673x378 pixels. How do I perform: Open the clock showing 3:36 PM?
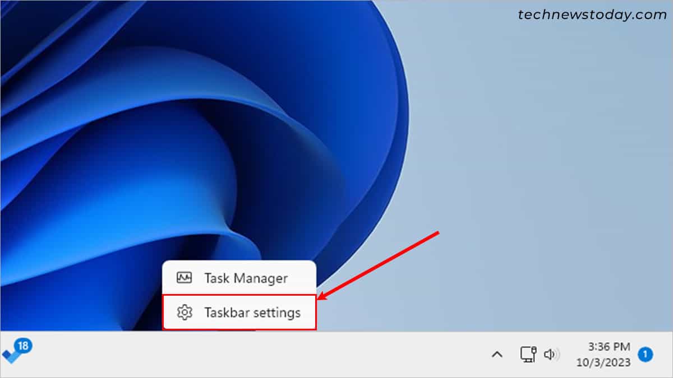[603, 354]
